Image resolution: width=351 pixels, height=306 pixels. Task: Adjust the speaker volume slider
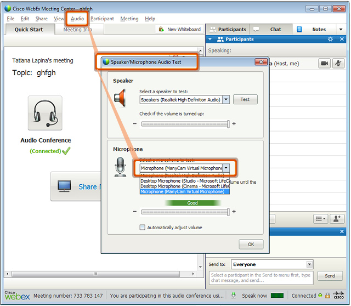point(185,124)
